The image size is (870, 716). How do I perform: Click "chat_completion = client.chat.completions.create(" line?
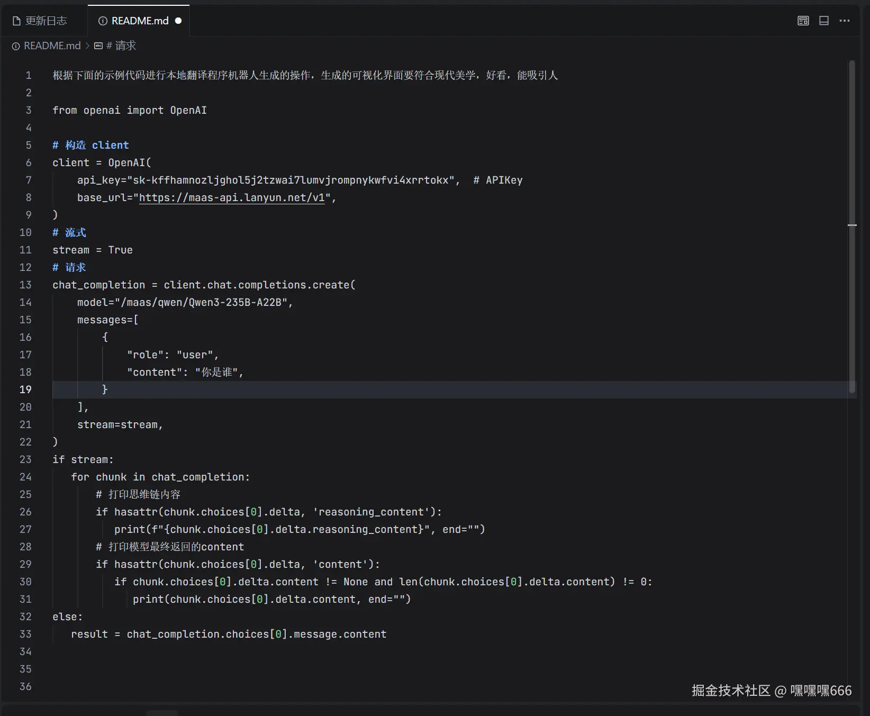tap(204, 285)
